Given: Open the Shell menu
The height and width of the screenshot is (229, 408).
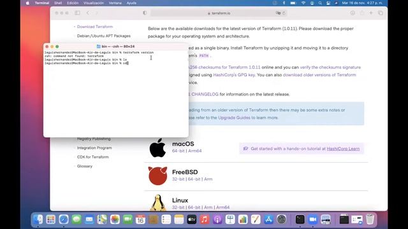Looking at the screenshot, I should tap(58, 3).
